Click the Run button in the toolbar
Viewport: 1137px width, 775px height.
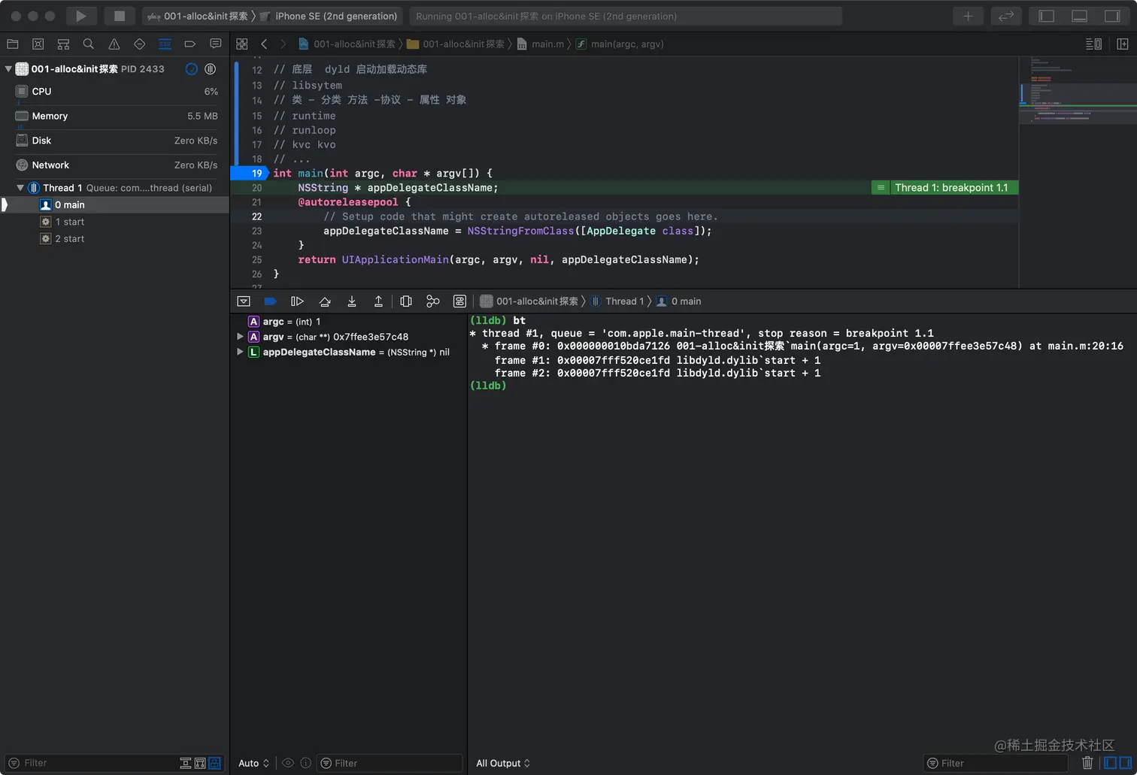[x=81, y=16]
